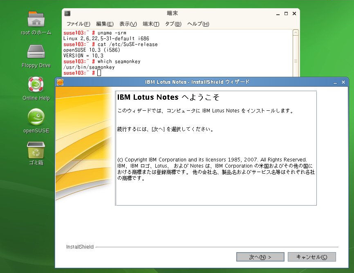Click the キャンセル(C) button
Image resolution: width=354 pixels, height=273 pixels.
312,257
